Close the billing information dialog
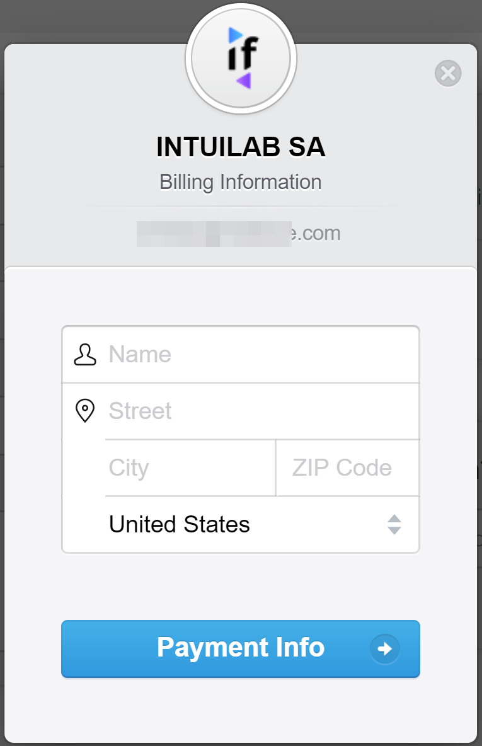The width and height of the screenshot is (482, 746). tap(448, 73)
